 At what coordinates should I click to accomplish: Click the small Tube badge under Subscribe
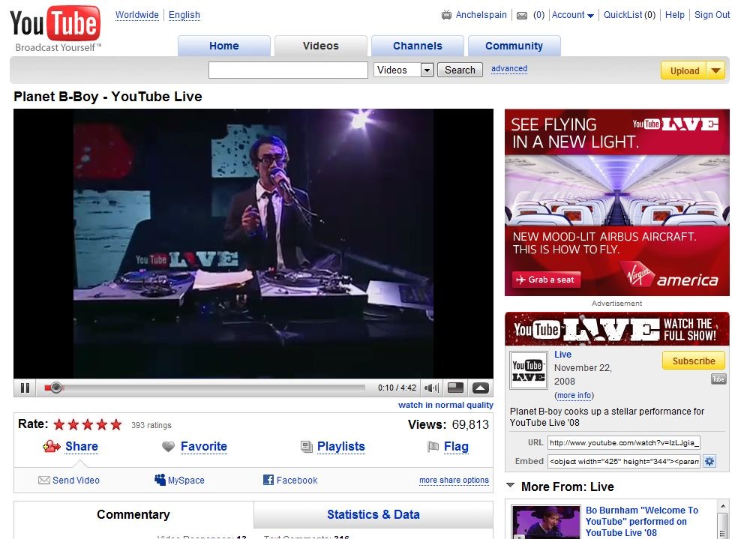718,379
